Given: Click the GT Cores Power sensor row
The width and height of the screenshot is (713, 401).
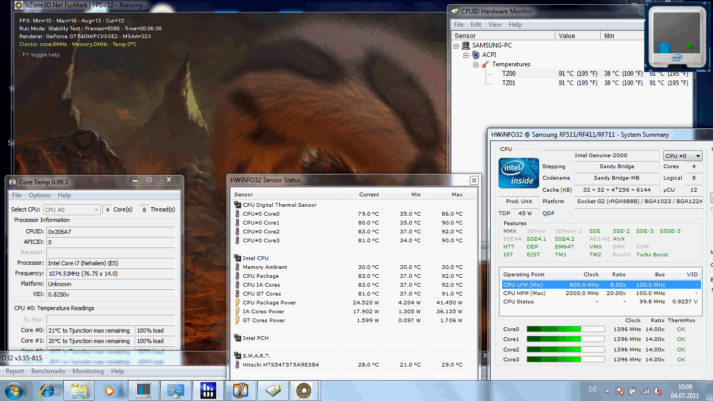Looking at the screenshot, I should pos(355,320).
